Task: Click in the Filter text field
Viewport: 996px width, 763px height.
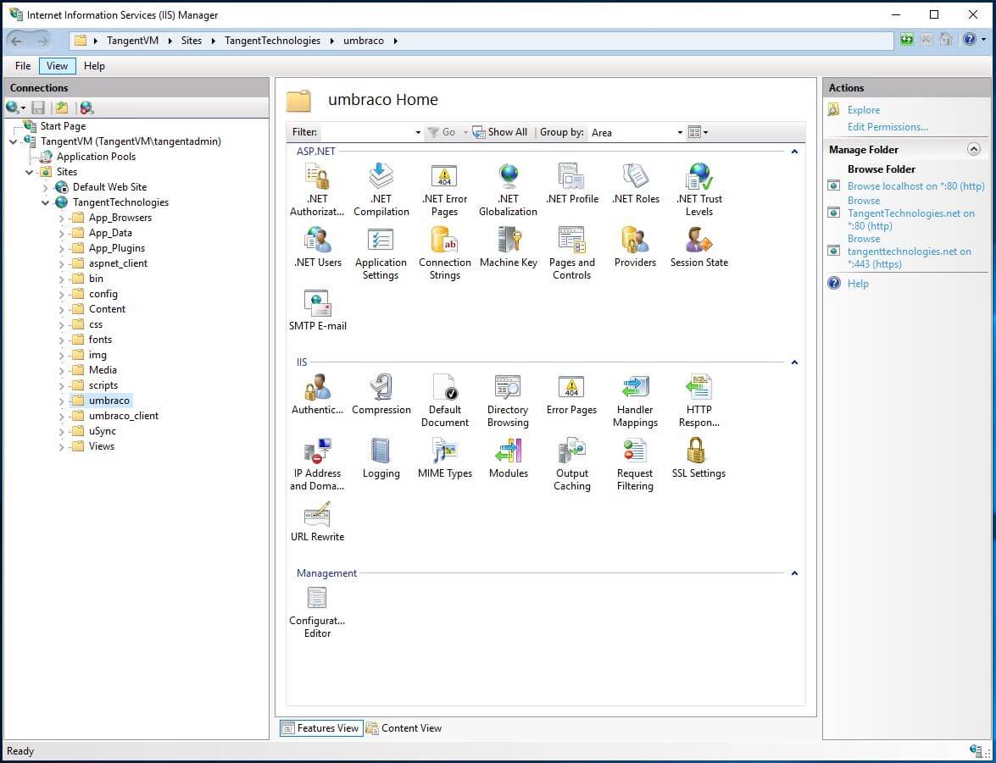Action: 366,132
